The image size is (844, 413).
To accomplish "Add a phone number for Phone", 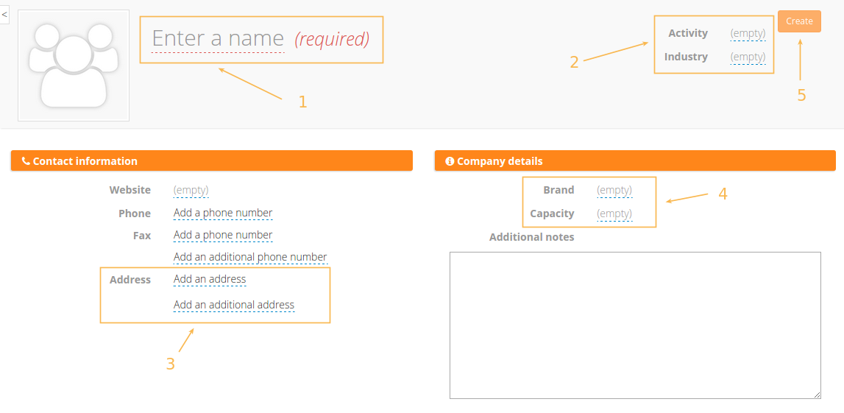I will click(223, 213).
